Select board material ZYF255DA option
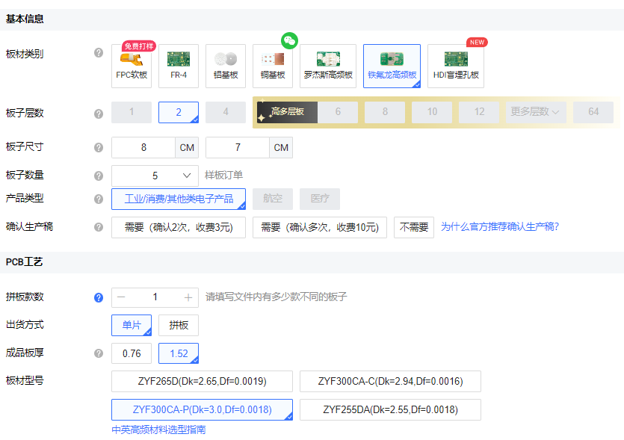 390,409
